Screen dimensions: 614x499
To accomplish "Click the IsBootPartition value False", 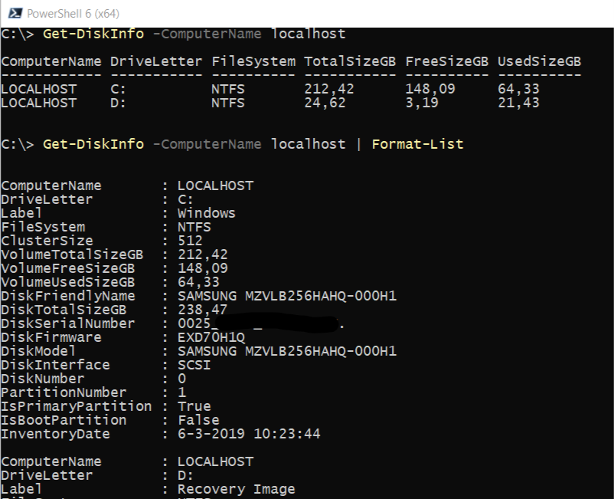I will tap(198, 420).
